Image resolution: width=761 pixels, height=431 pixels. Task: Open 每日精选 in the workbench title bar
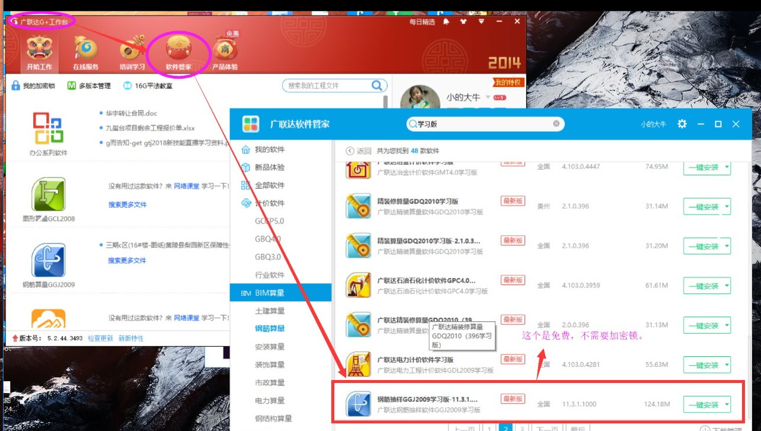pyautogui.click(x=422, y=22)
